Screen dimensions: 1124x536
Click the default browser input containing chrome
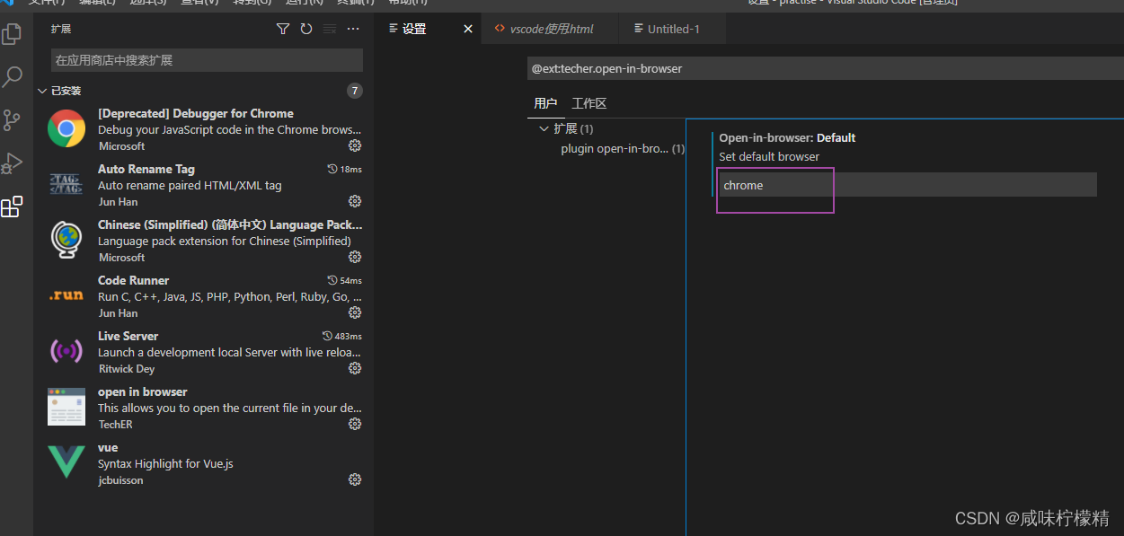[x=907, y=185]
